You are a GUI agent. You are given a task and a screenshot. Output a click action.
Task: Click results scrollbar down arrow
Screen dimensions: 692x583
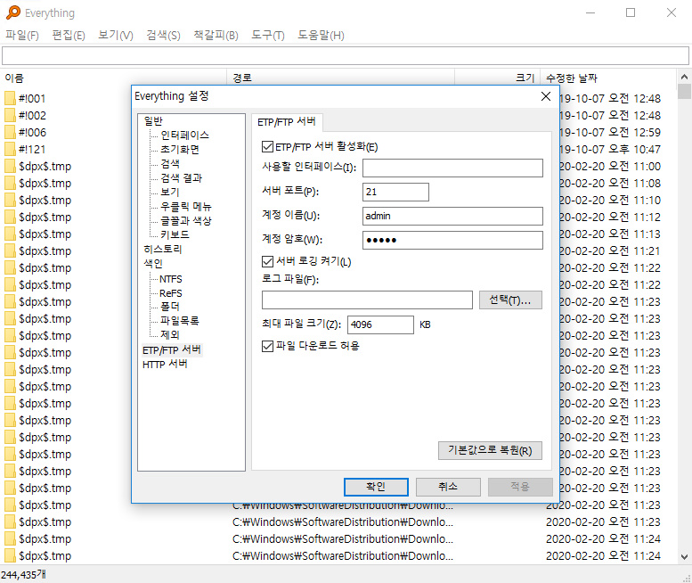pos(684,557)
